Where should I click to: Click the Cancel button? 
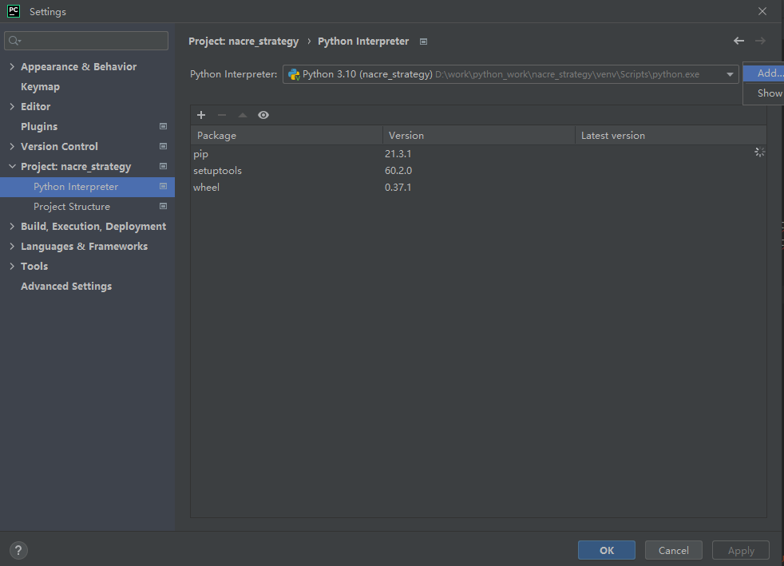tap(674, 550)
